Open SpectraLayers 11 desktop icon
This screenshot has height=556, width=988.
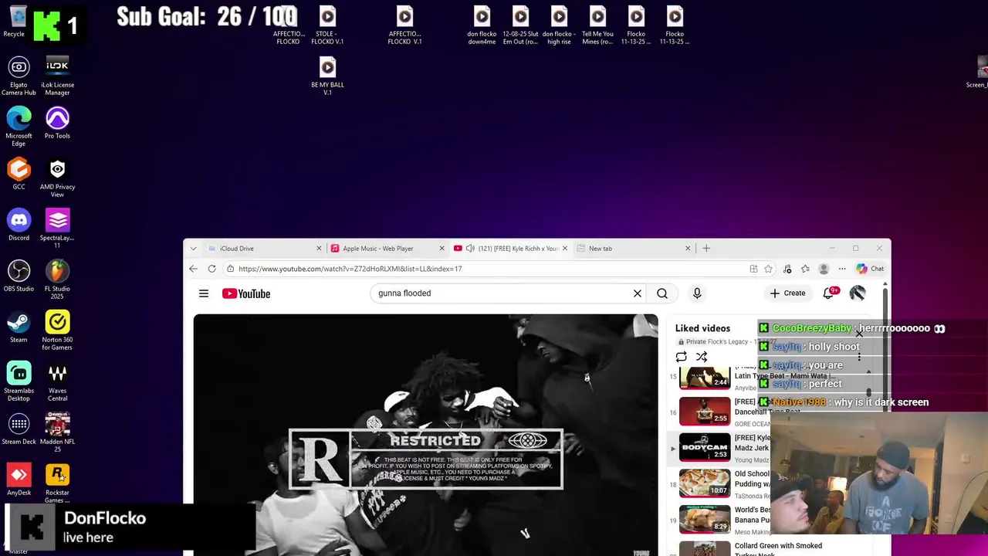click(57, 229)
